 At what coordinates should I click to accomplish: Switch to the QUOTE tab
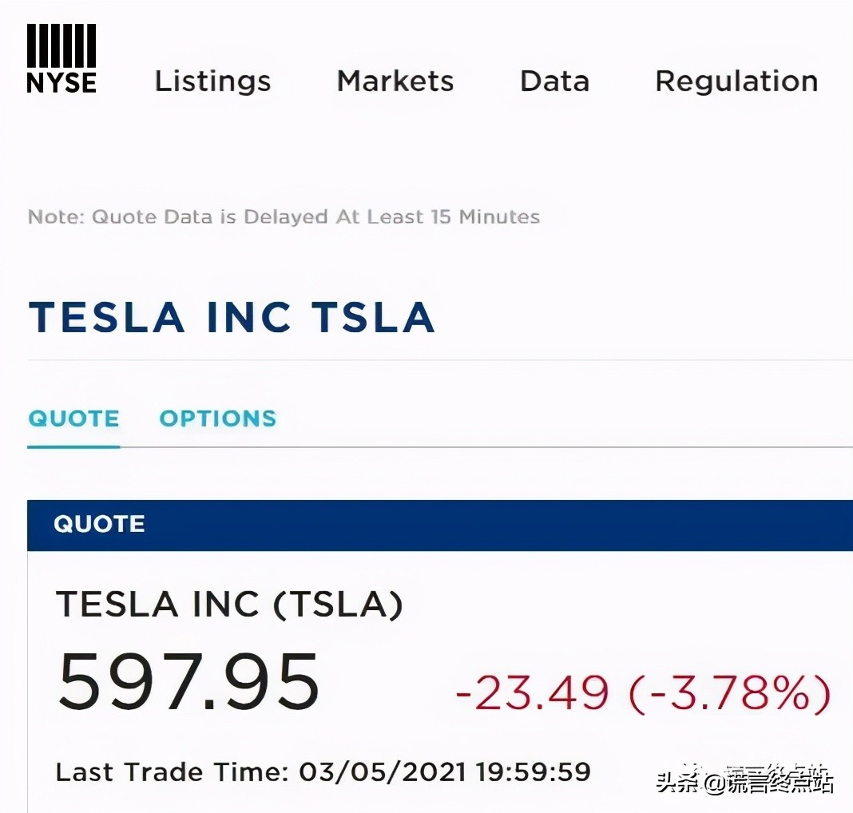[x=73, y=418]
